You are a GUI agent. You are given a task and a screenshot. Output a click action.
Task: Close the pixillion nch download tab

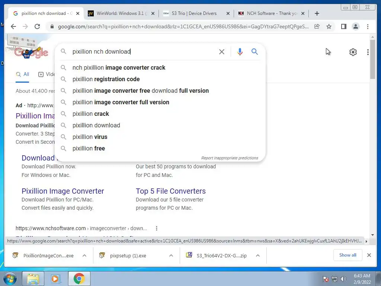tap(78, 13)
